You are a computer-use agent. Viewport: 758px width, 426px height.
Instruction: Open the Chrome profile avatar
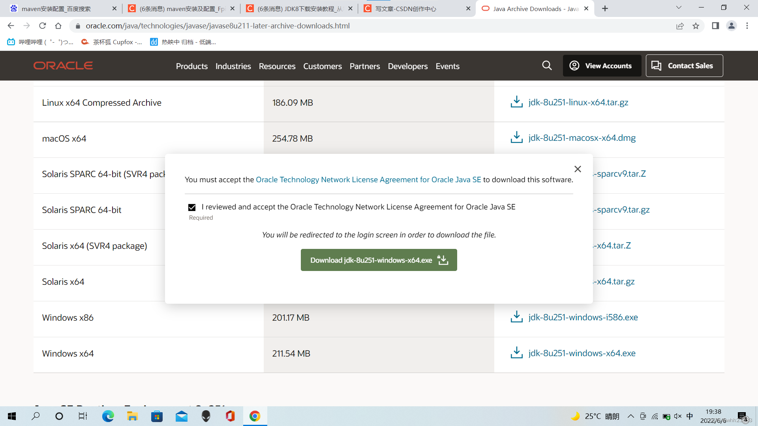[x=731, y=26]
